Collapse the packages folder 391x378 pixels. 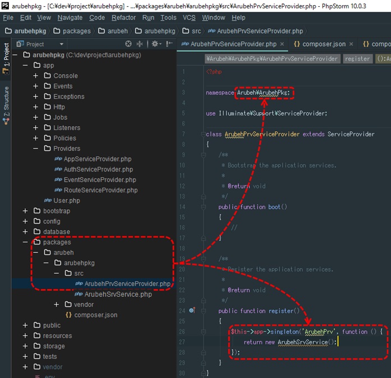tap(26, 242)
